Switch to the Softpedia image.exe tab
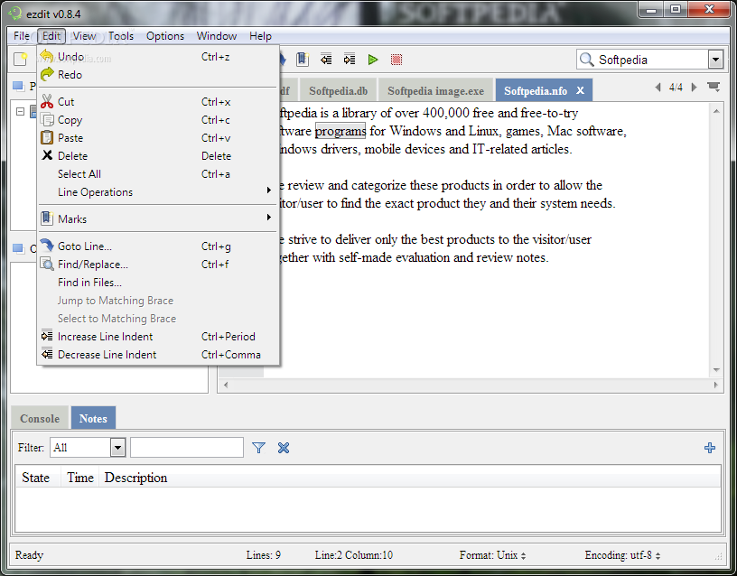Screen dimensions: 737x576 [x=435, y=90]
